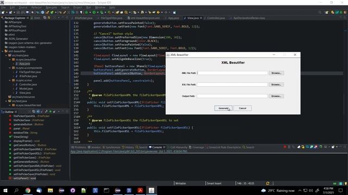Click the green Run launch icon
348x195 pixels.
point(94,12)
